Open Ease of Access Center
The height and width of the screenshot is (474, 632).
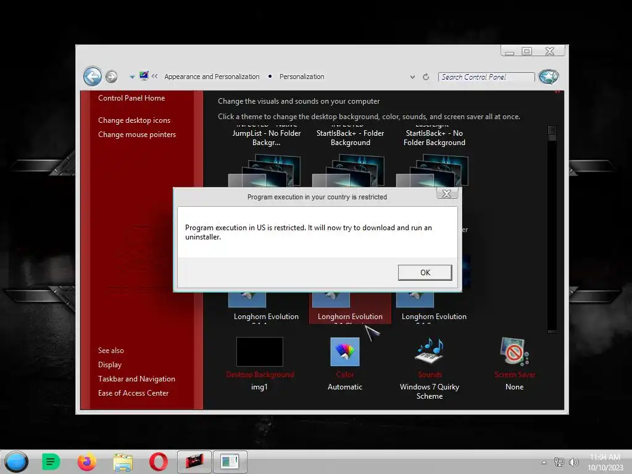(133, 393)
